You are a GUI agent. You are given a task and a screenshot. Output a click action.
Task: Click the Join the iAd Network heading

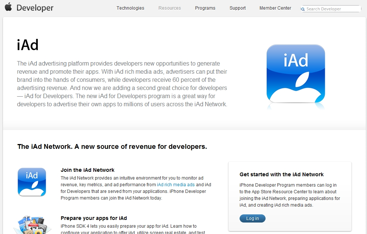tap(87, 170)
